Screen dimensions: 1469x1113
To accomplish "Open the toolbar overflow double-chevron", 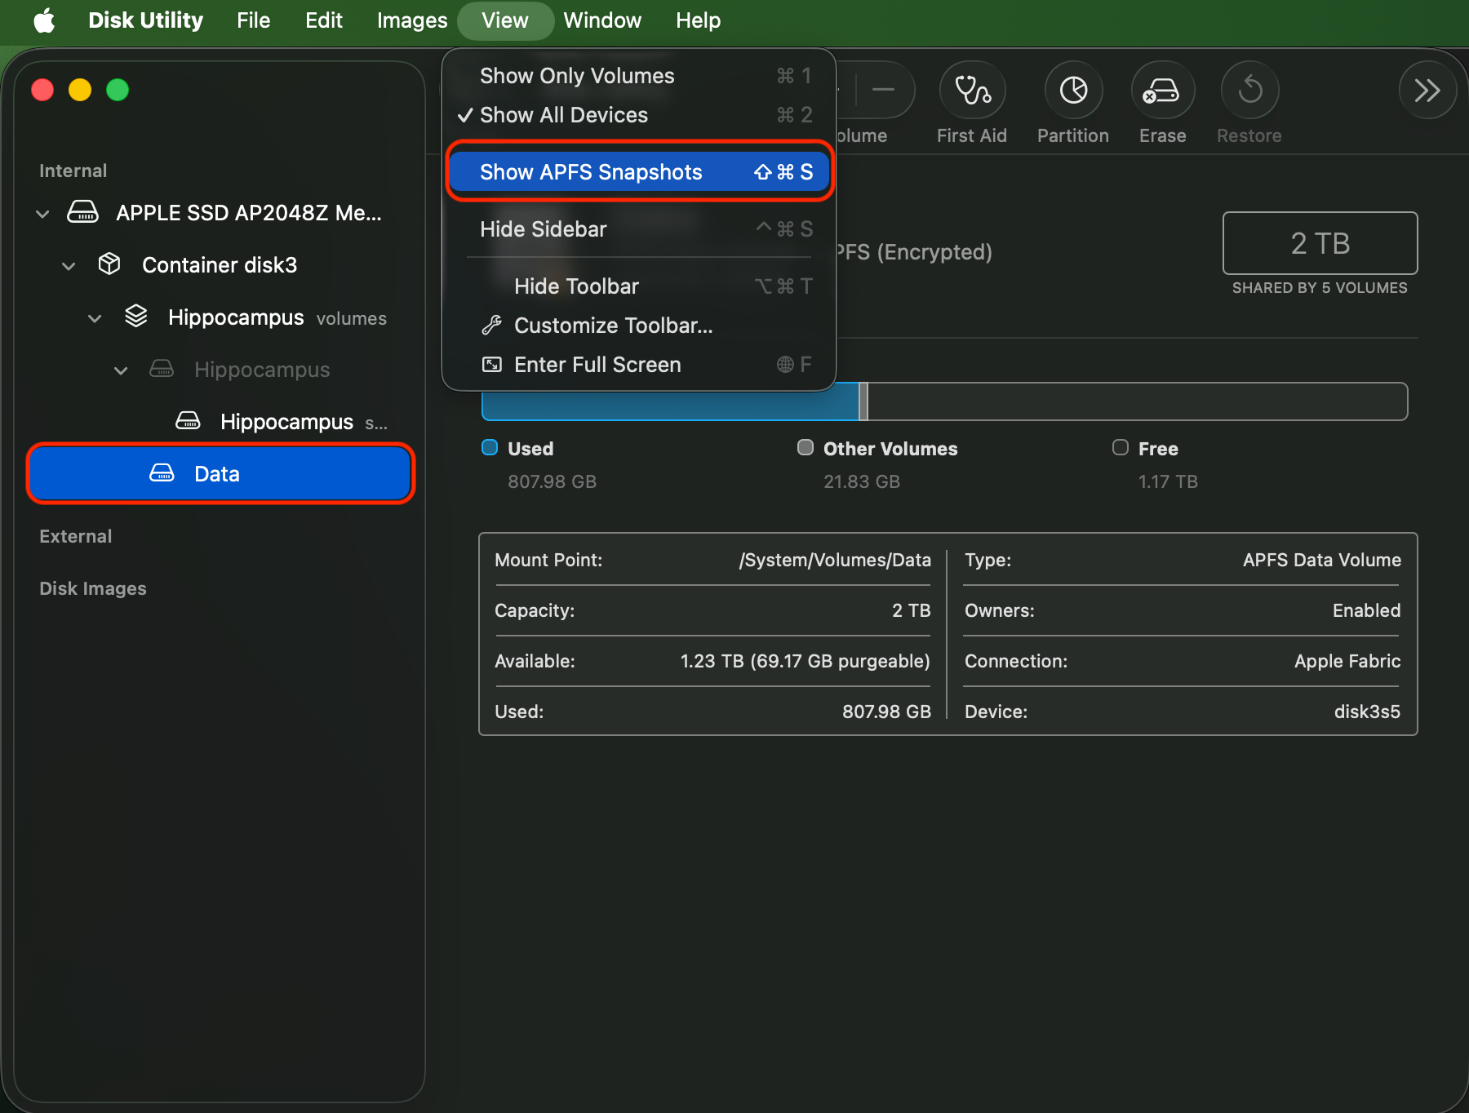I will pos(1427,91).
